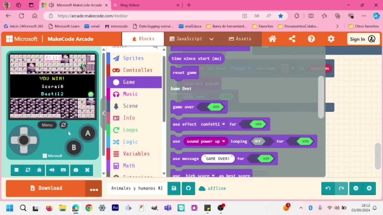Image resolution: width=383 pixels, height=215 pixels.
Task: Switch to the Blocks editor tab
Action: point(143,39)
